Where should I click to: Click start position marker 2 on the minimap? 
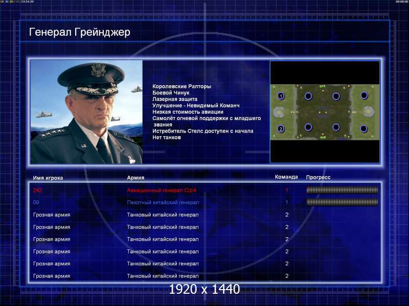coord(281,129)
